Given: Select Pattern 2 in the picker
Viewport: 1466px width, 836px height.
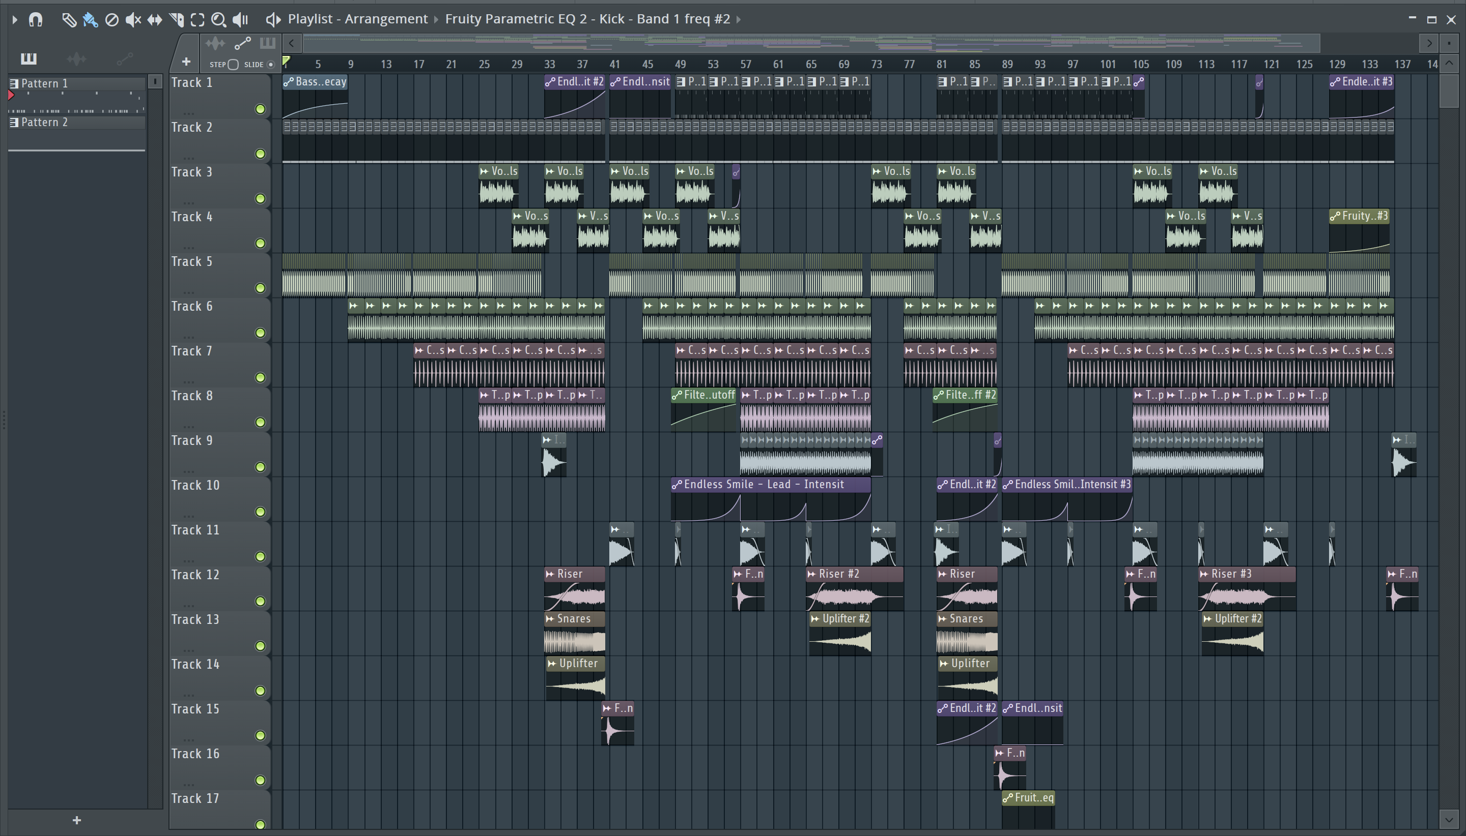Looking at the screenshot, I should [x=76, y=123].
